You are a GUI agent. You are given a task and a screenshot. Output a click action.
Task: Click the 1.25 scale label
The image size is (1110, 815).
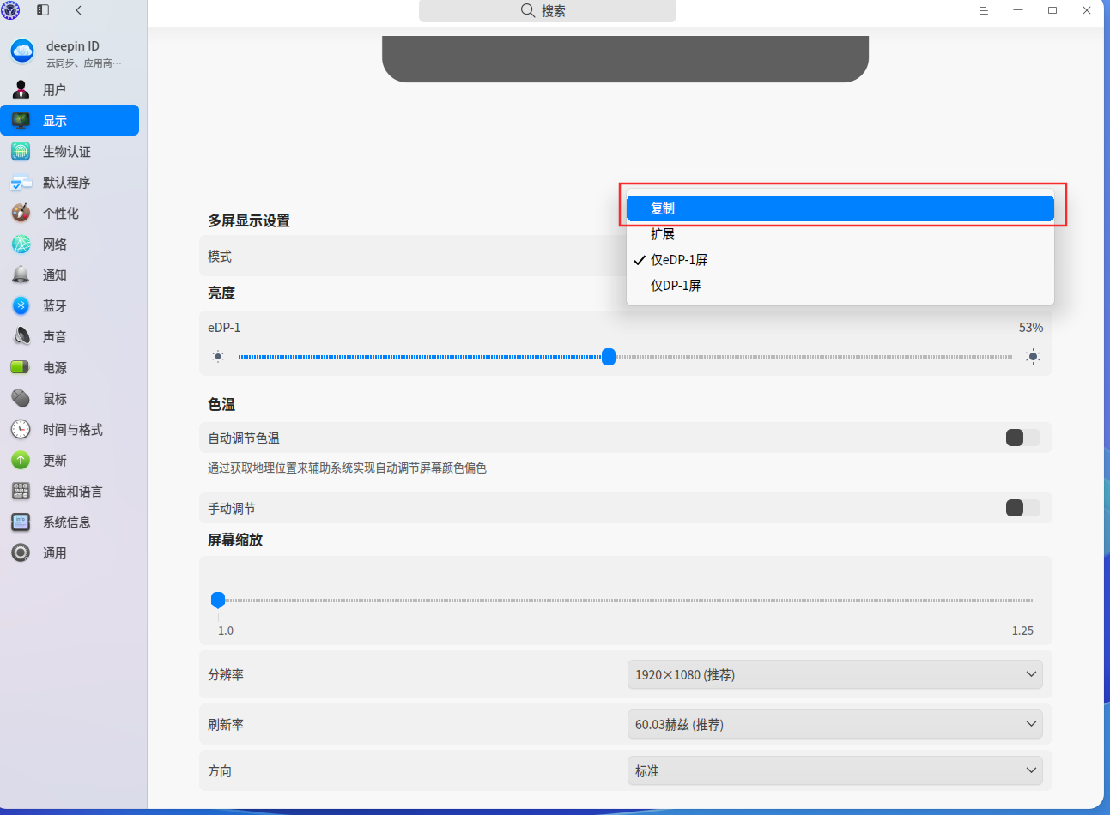1022,631
